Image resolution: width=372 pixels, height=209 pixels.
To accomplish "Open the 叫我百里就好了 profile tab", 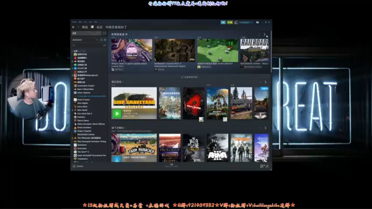I will 116,27.
